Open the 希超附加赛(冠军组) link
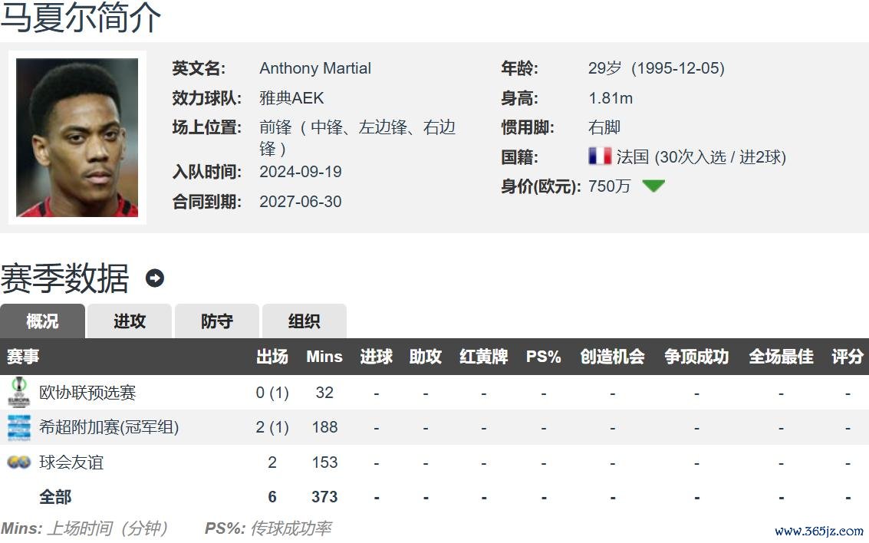Image resolution: width=869 pixels, height=543 pixels. [x=109, y=427]
